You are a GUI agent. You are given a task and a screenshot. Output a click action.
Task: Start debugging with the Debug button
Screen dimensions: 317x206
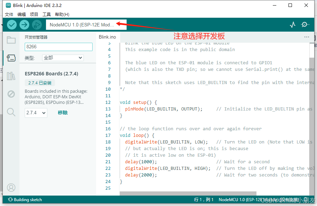tap(37, 25)
